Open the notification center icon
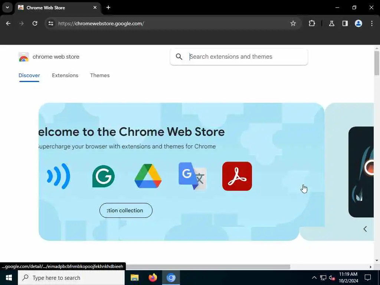380x285 pixels. [368, 278]
